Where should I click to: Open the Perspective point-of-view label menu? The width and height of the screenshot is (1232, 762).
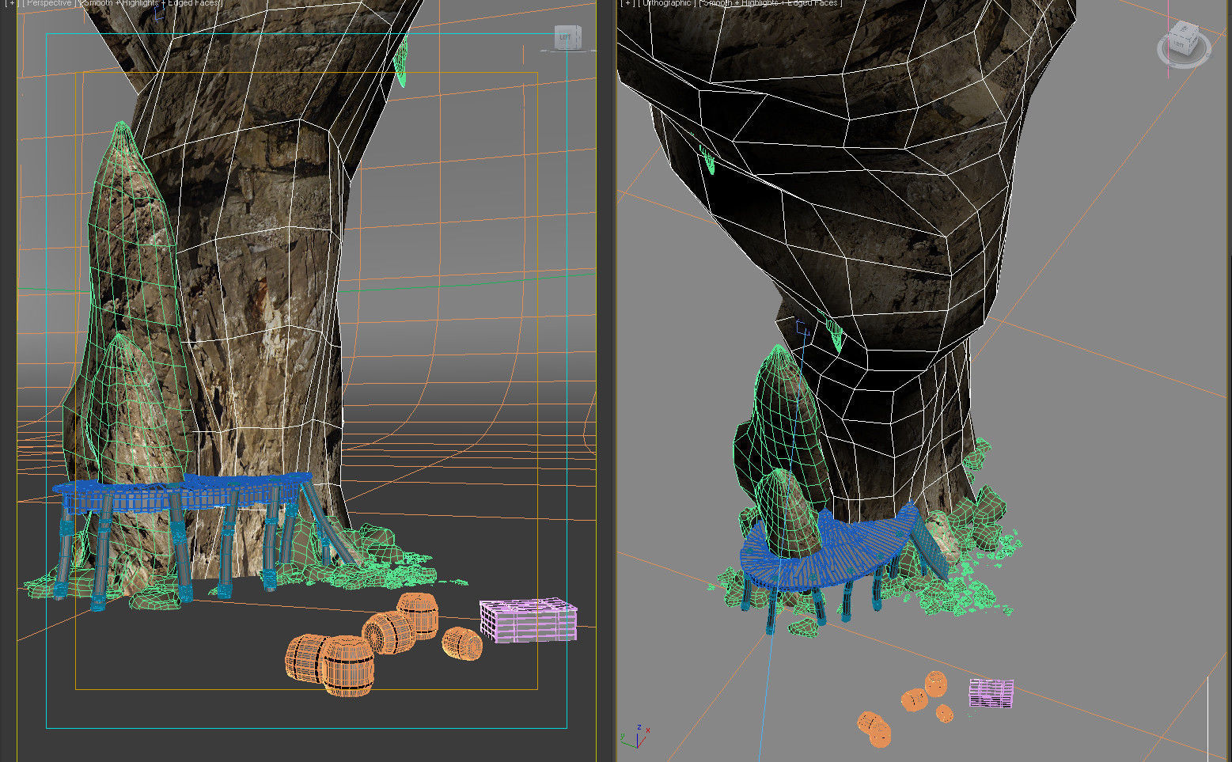point(48,3)
